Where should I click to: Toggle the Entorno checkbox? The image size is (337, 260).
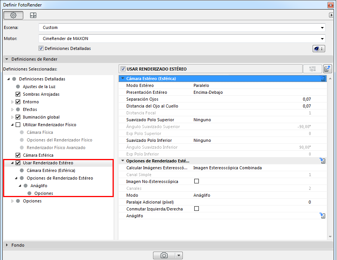pos(18,102)
